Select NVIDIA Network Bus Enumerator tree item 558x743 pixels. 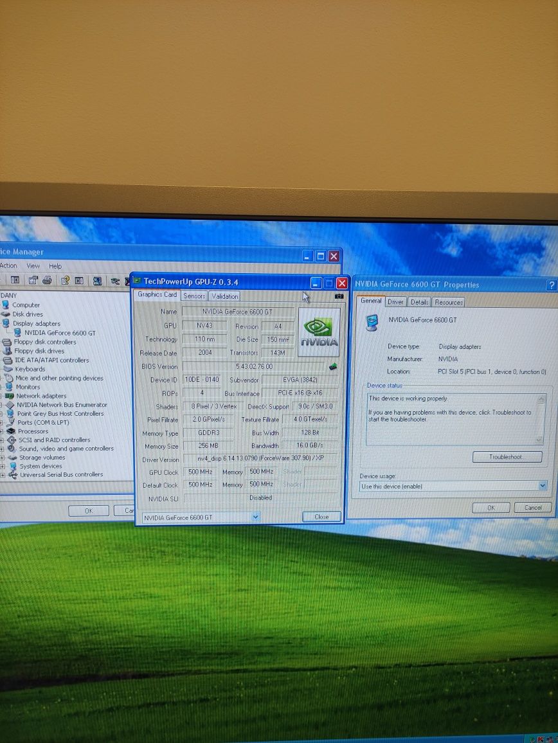click(62, 405)
